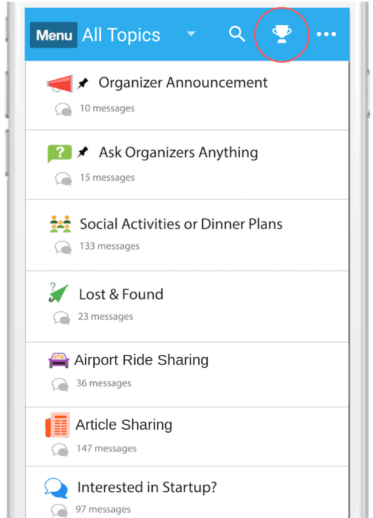373x518 pixels.
Task: Click the green umbrella Lost & Found icon
Action: [58, 293]
